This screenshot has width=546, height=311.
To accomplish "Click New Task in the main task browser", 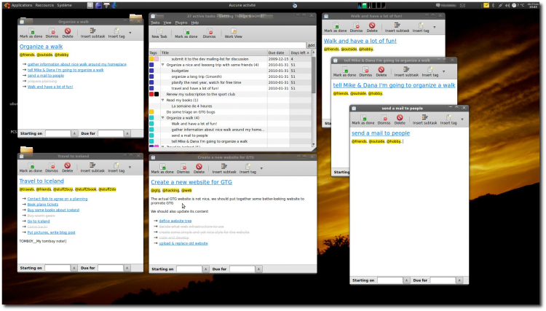I will pyautogui.click(x=159, y=33).
